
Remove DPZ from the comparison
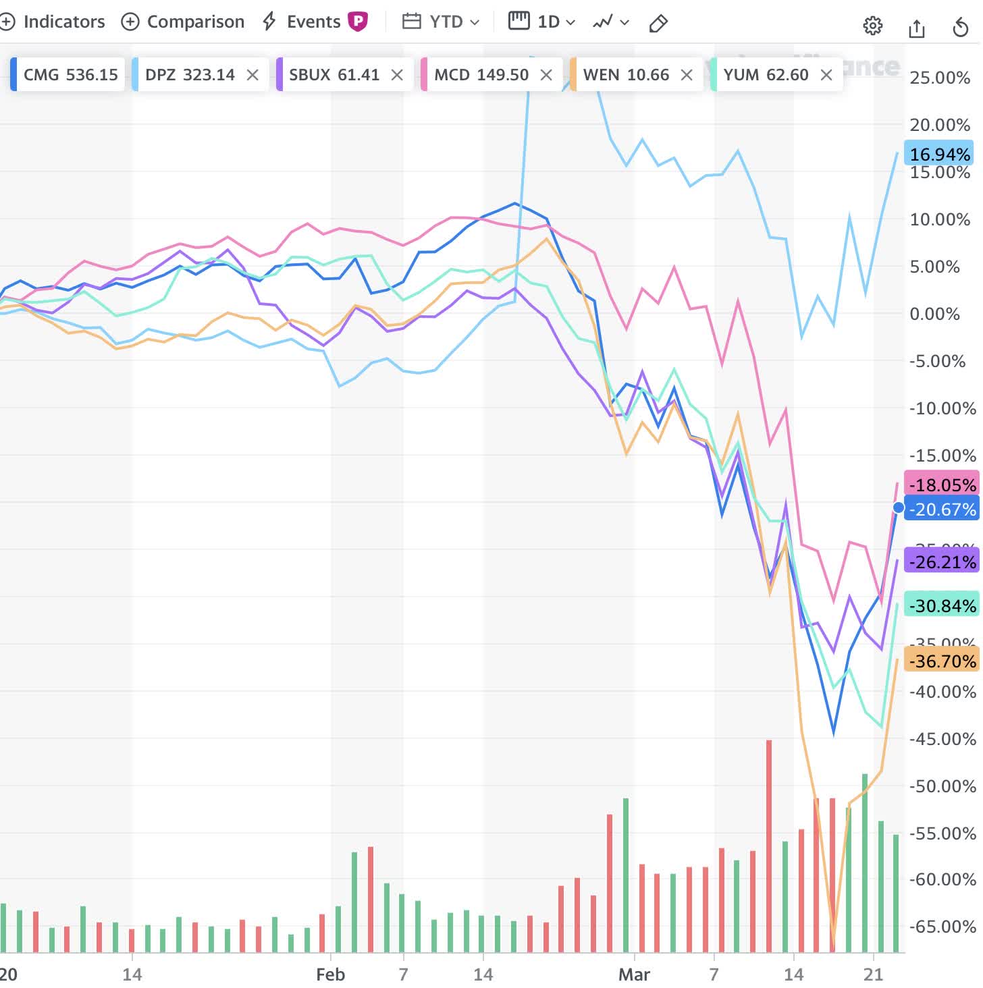pos(253,75)
